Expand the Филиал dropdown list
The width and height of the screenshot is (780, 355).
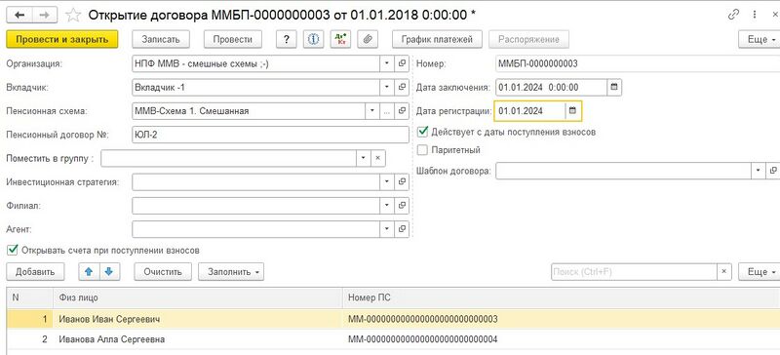(x=387, y=205)
